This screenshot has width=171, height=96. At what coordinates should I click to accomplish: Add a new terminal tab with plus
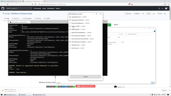[32, 22]
